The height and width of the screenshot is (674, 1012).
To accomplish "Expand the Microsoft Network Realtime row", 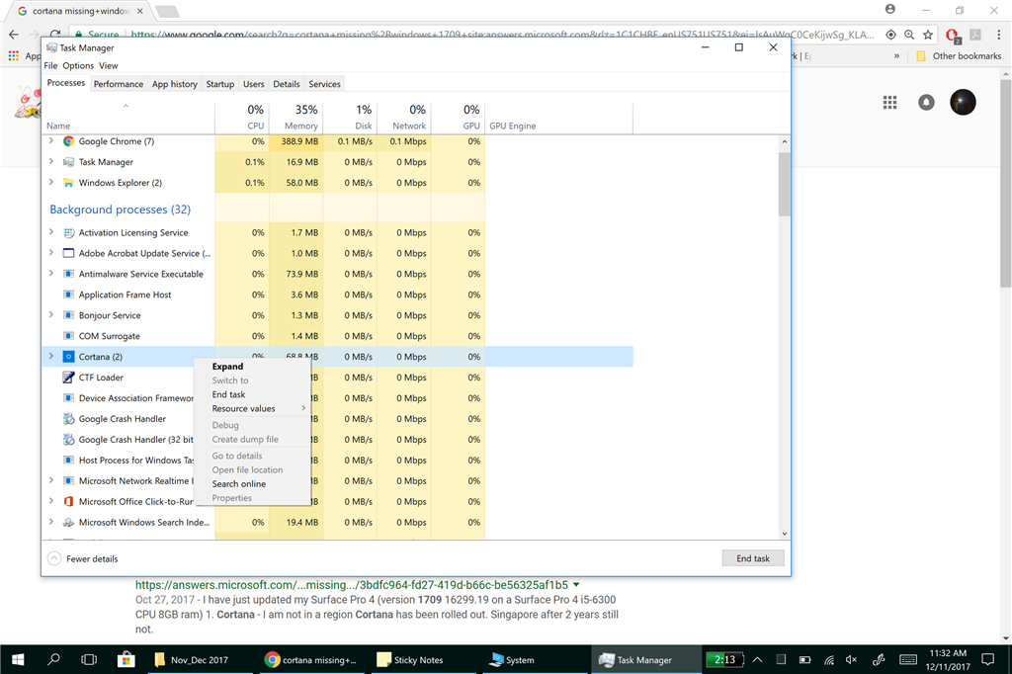I will (51, 480).
